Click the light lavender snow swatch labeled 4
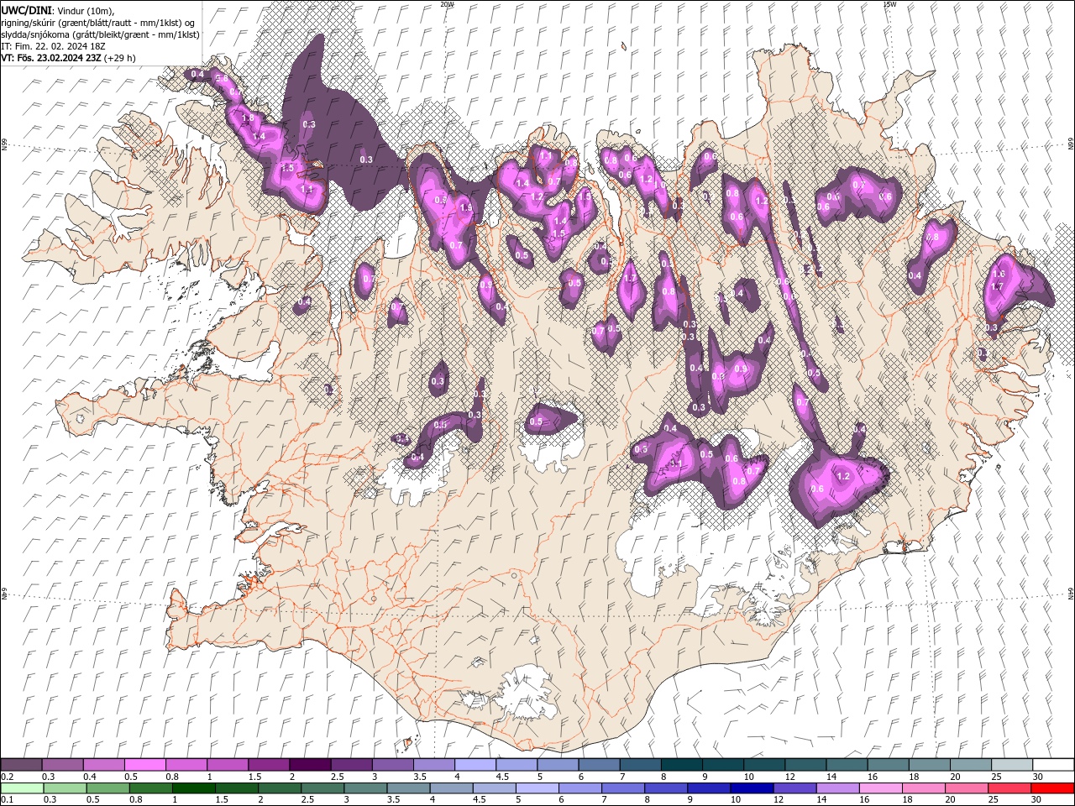This screenshot has width=1075, height=806. 475,765
